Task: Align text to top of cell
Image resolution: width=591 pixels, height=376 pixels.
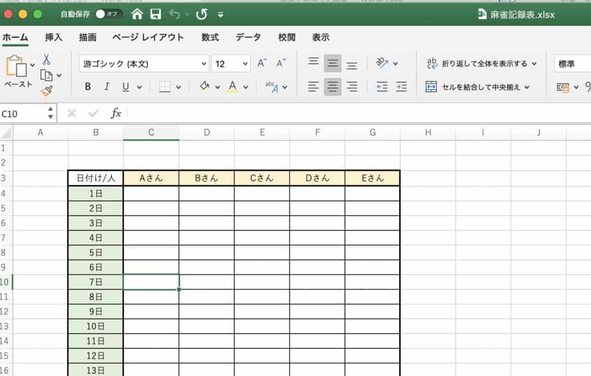Action: [x=313, y=63]
